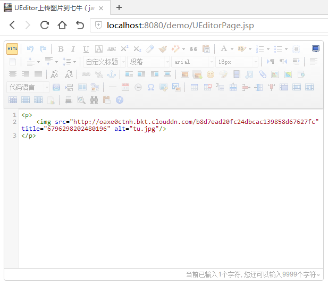
Task: Click the special character omega icon
Action: [x=151, y=87]
